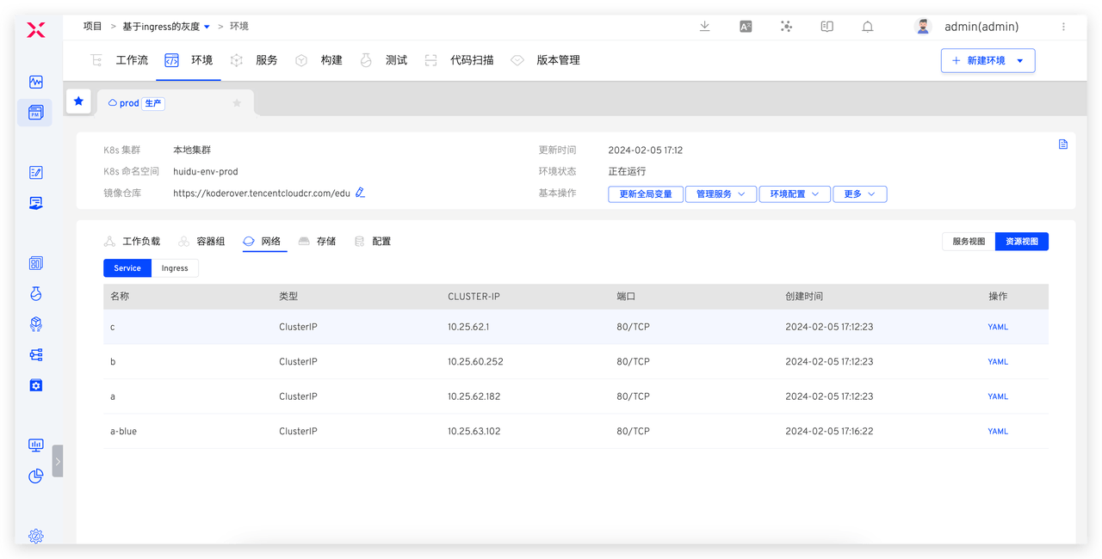Open the document icon at panel's top right
This screenshot has height=559, width=1102.
(x=1062, y=144)
